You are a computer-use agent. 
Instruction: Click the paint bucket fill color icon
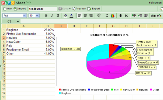(65, 16)
